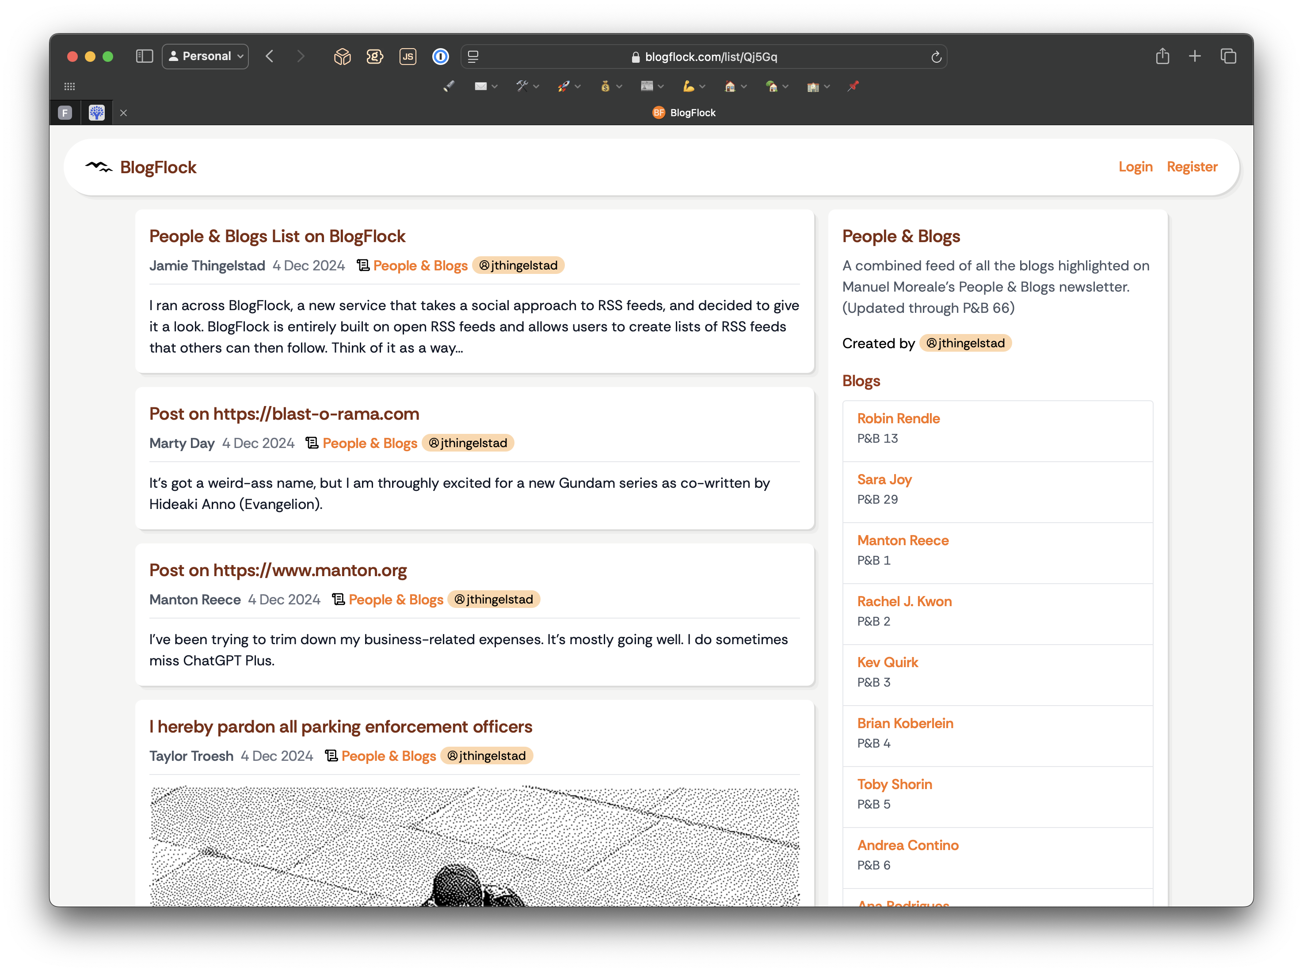Viewport: 1303px width, 972px height.
Task: Open Rachel J. Kwon blog
Action: (904, 601)
